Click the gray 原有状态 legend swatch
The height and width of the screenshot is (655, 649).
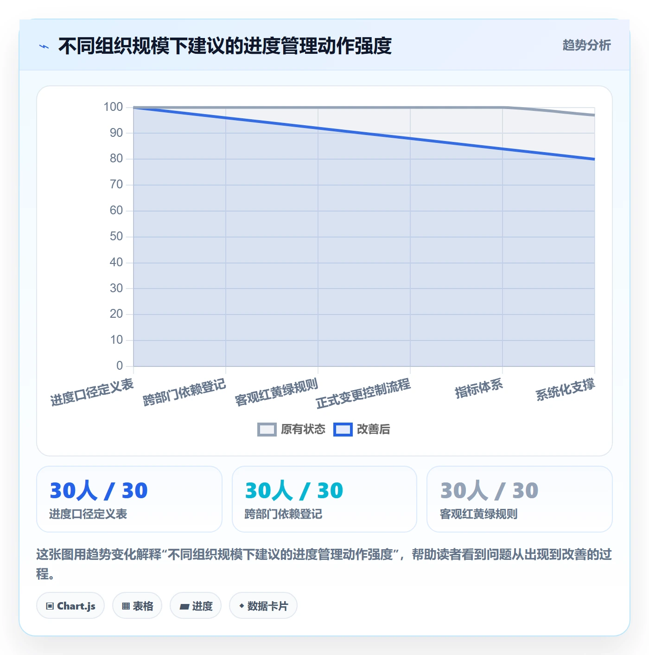tap(267, 430)
